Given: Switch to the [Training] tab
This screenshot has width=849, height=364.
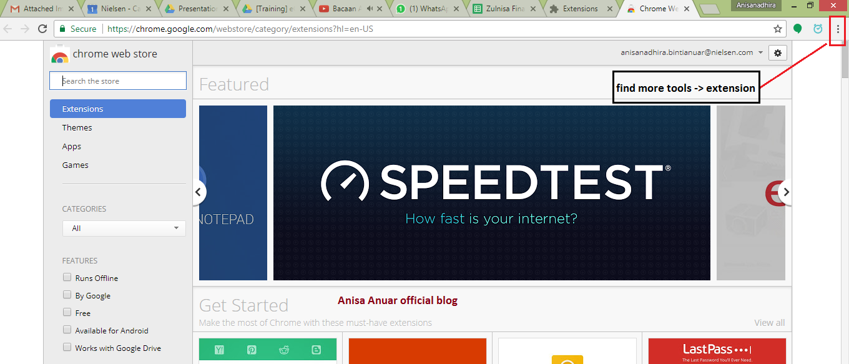Looking at the screenshot, I should click(272, 9).
